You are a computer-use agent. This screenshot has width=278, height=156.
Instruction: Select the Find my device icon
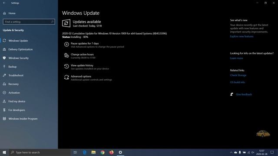(4, 101)
